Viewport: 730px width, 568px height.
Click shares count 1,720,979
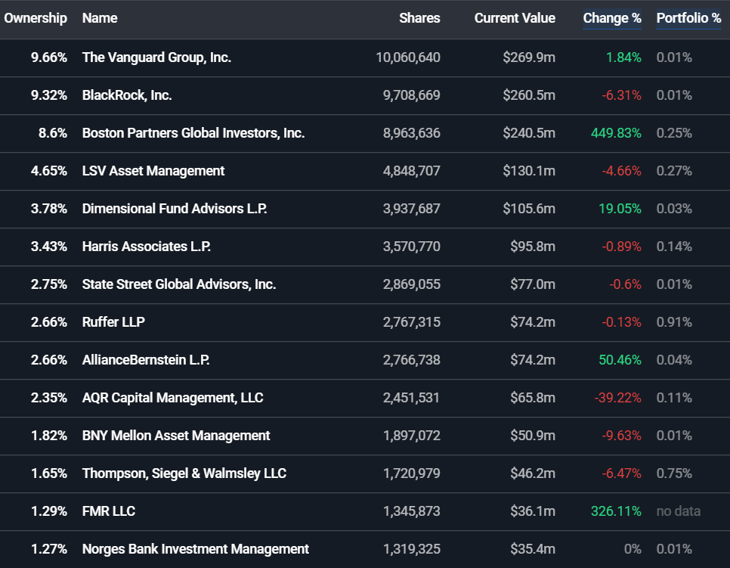point(412,473)
